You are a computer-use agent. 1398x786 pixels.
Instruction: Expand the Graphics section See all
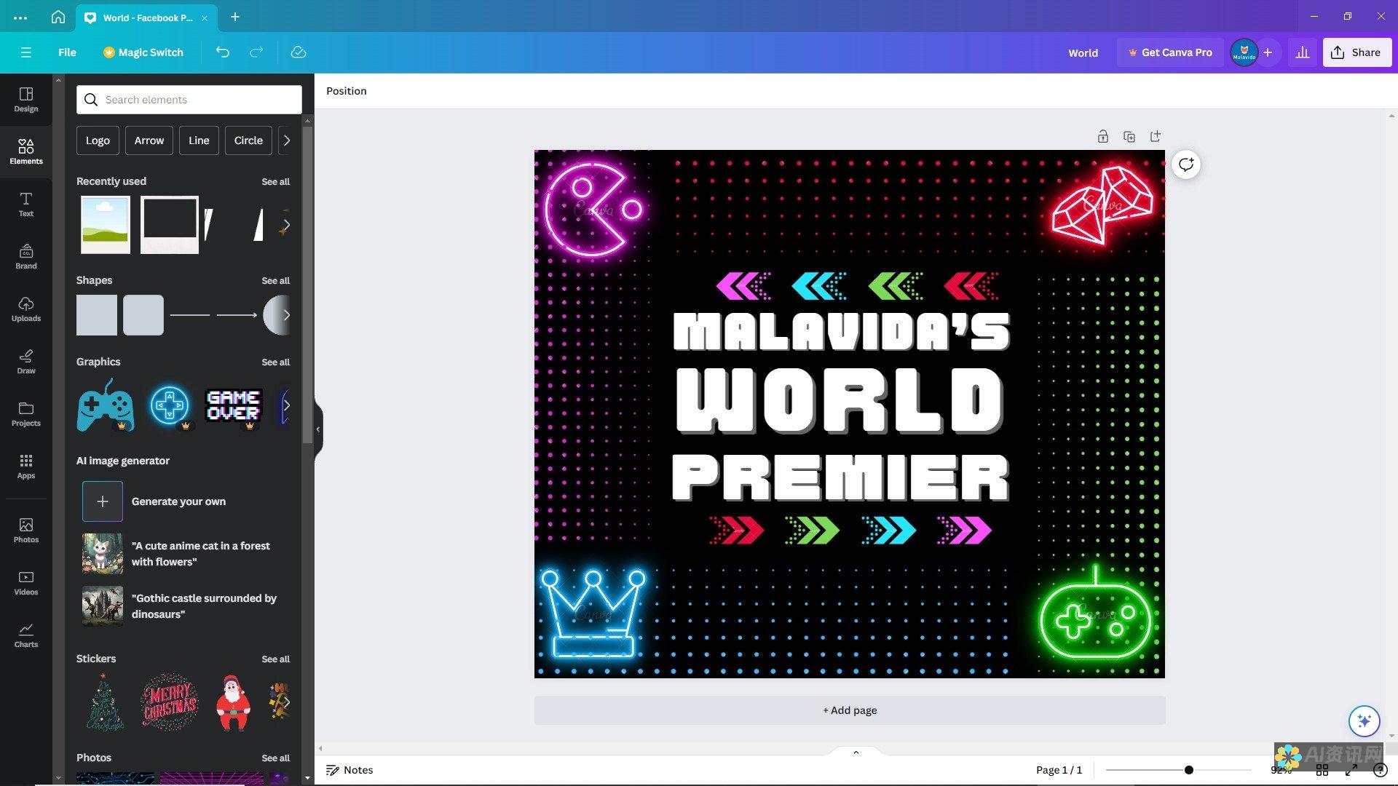275,362
